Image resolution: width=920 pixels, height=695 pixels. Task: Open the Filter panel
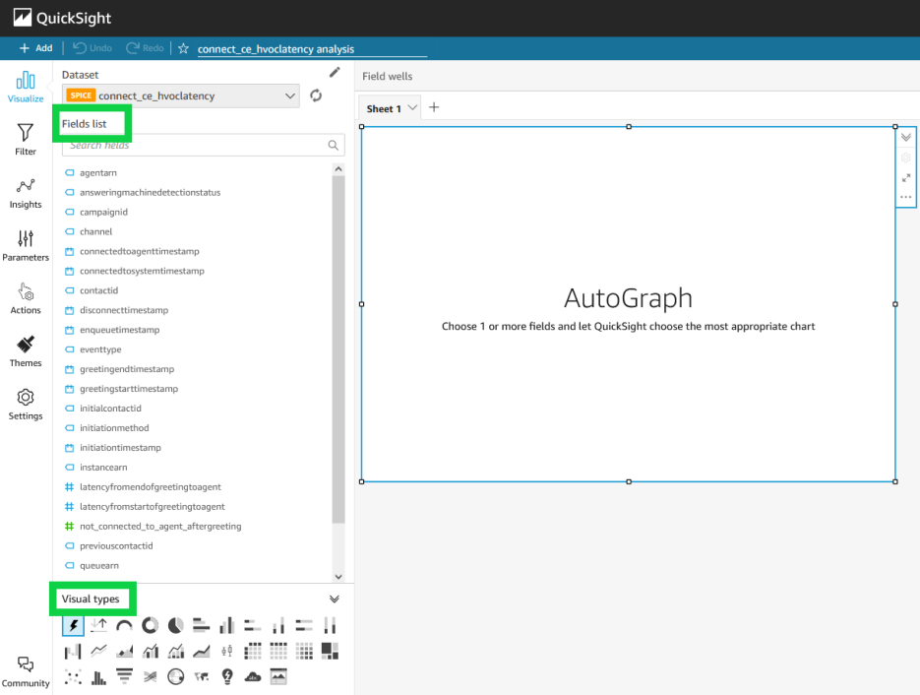pos(25,138)
